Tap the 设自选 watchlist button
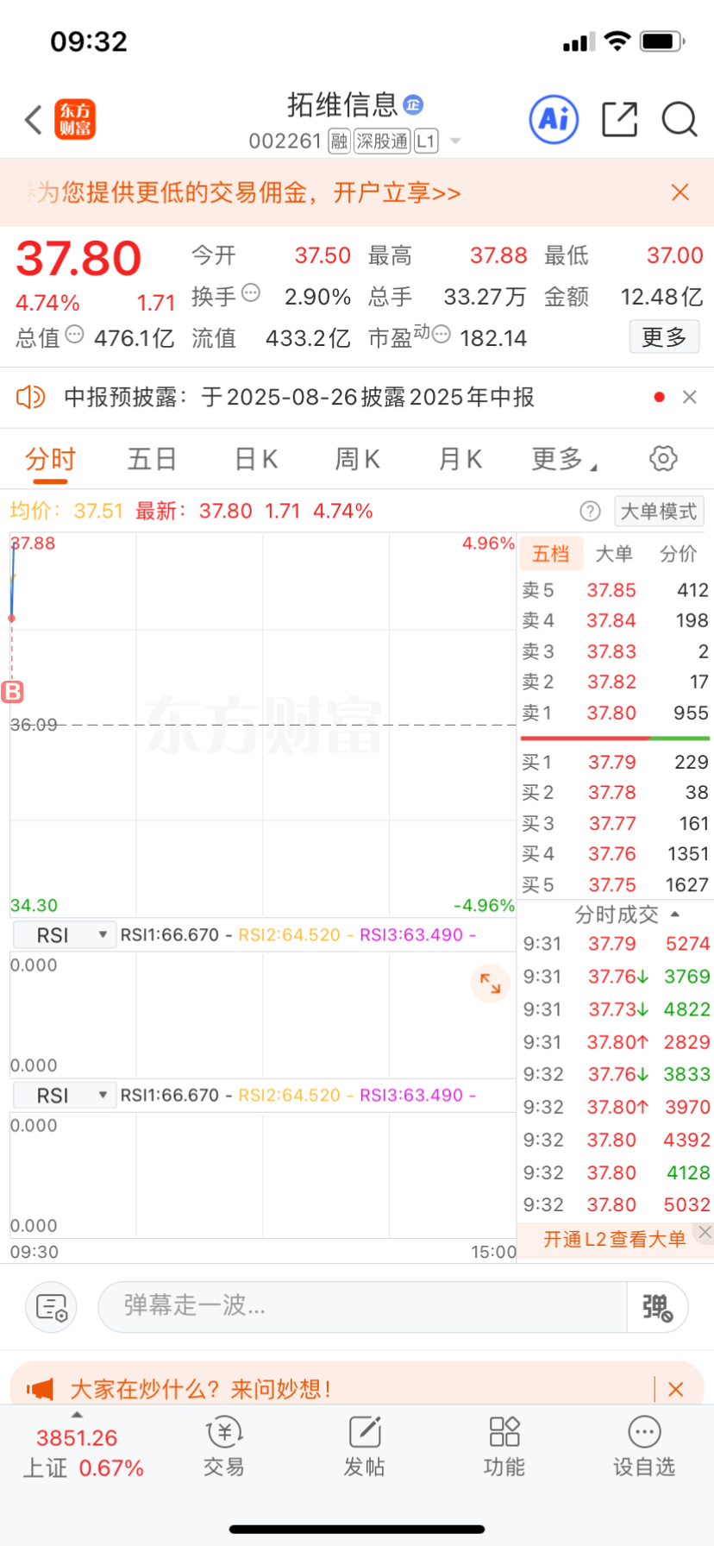Screen dimensions: 714x1546 [x=644, y=1446]
